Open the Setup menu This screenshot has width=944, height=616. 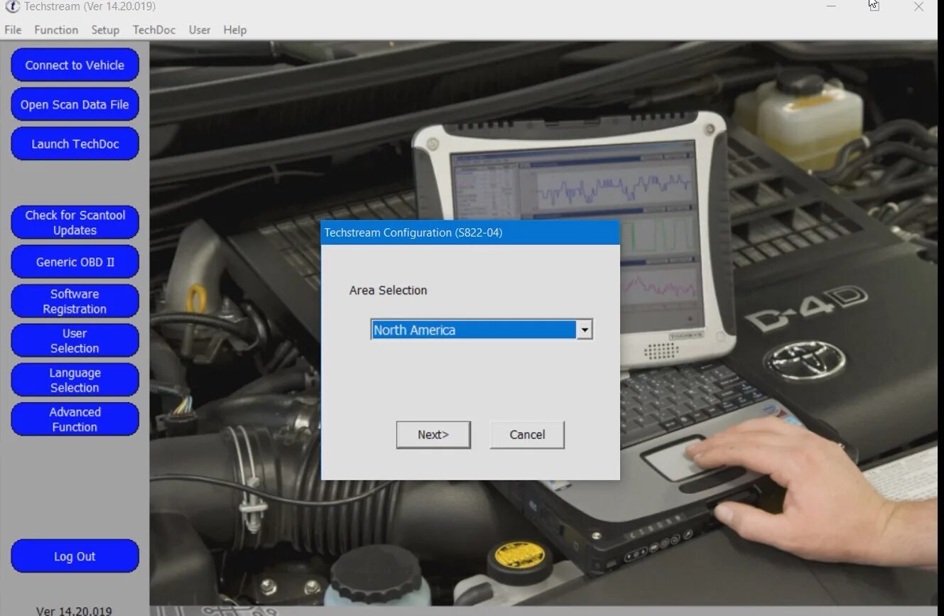click(105, 30)
